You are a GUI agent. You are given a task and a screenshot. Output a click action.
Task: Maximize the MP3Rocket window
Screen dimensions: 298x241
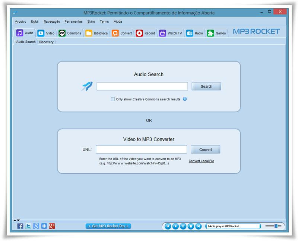pyautogui.click(x=269, y=12)
